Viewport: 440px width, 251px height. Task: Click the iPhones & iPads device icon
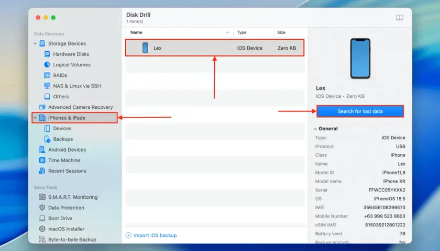pyautogui.click(x=42, y=118)
